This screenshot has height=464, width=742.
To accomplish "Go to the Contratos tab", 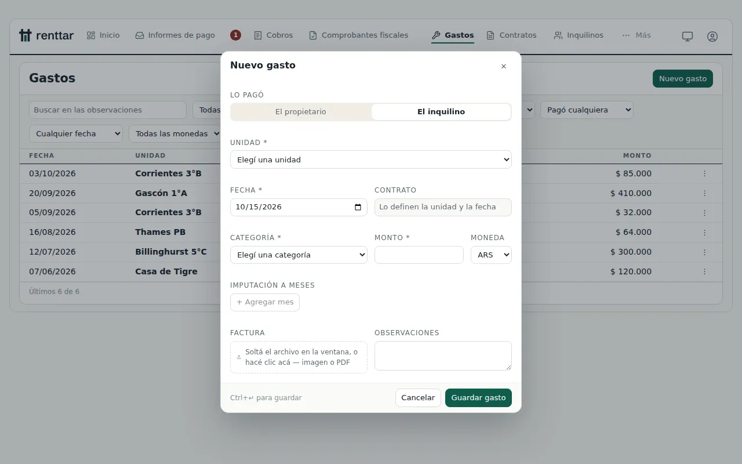I will click(511, 35).
